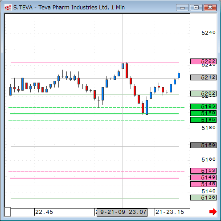Click the green 5193 price marker
The height and width of the screenshot is (221, 221).
pyautogui.click(x=203, y=107)
